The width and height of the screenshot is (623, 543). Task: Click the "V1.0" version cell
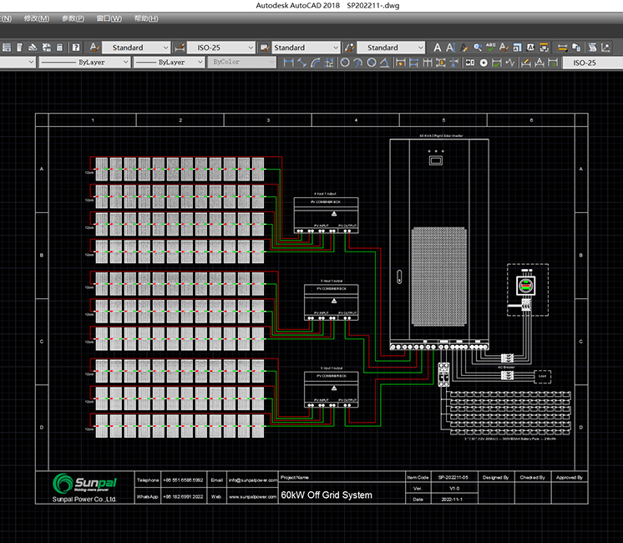pos(454,489)
